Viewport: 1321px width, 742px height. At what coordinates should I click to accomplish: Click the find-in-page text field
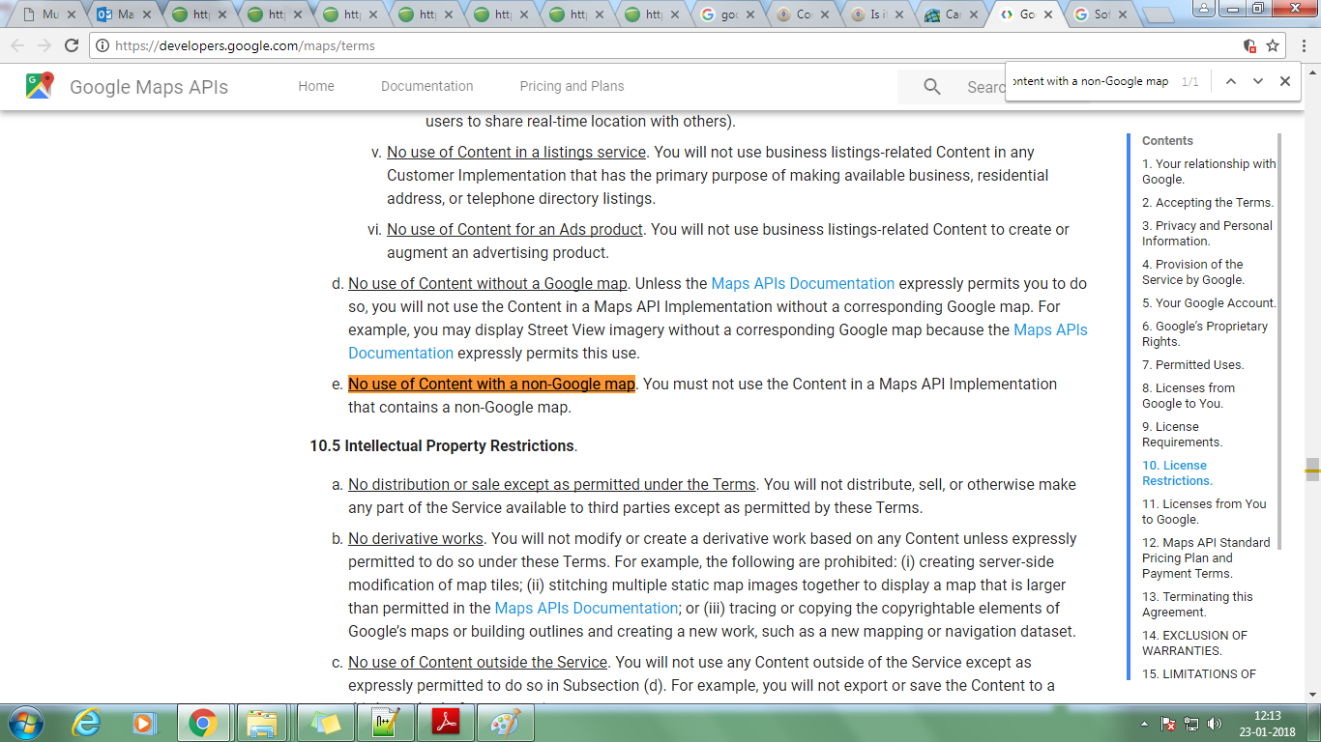(1091, 81)
